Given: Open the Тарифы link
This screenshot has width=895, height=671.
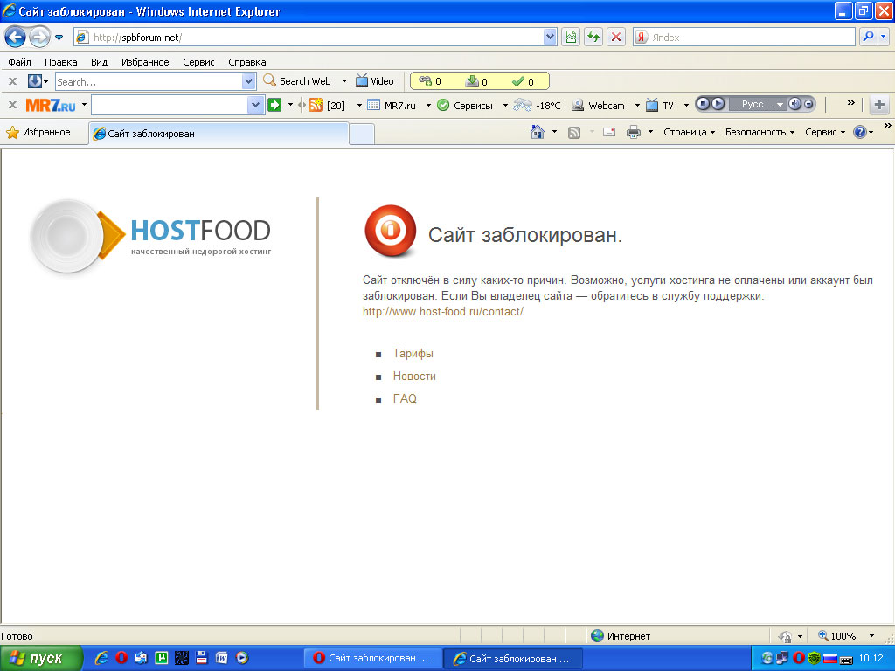Looking at the screenshot, I should point(413,354).
